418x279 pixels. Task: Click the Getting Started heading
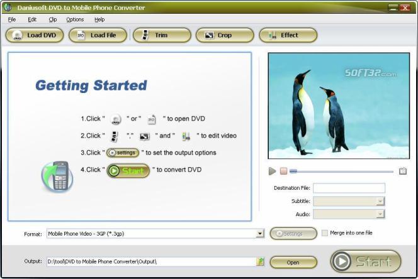tap(91, 85)
